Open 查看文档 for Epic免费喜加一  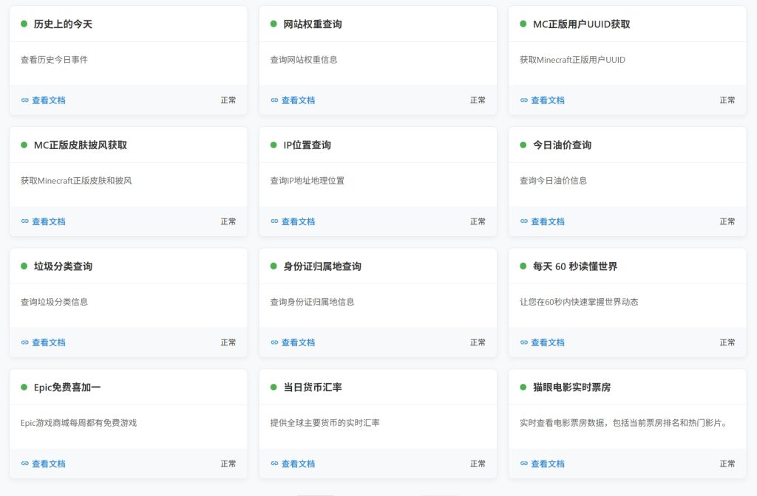tap(48, 464)
